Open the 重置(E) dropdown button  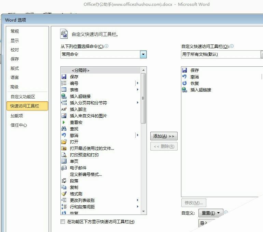point(211,213)
